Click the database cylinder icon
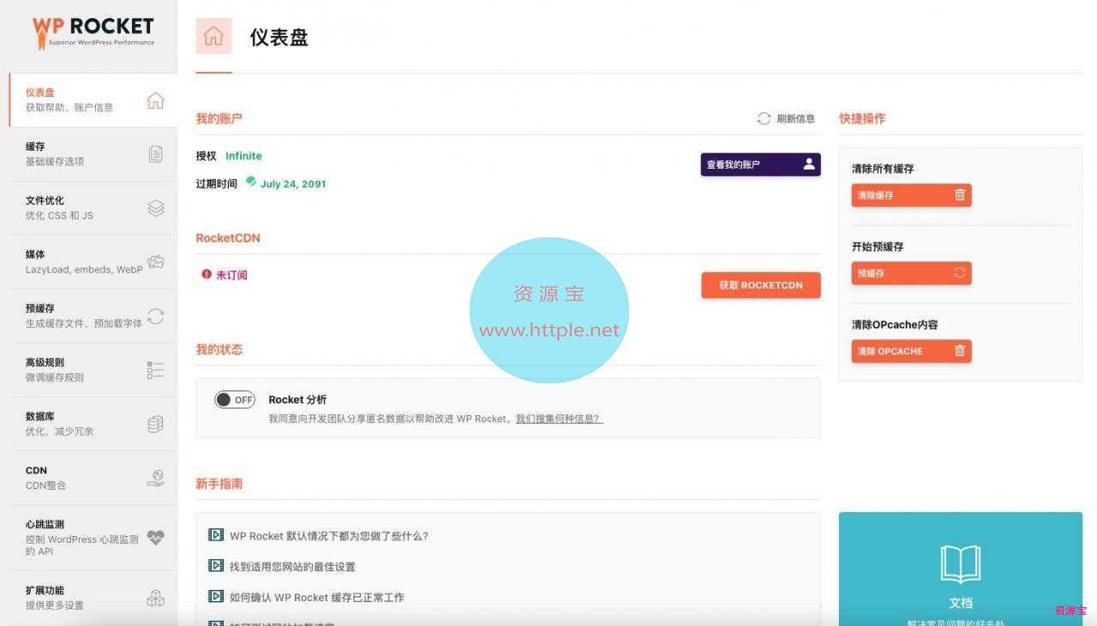 pyautogui.click(x=155, y=424)
